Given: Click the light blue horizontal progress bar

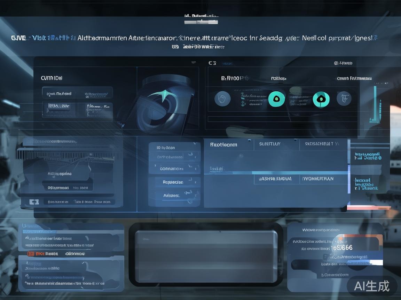Looking at the screenshot, I should coord(299,173).
